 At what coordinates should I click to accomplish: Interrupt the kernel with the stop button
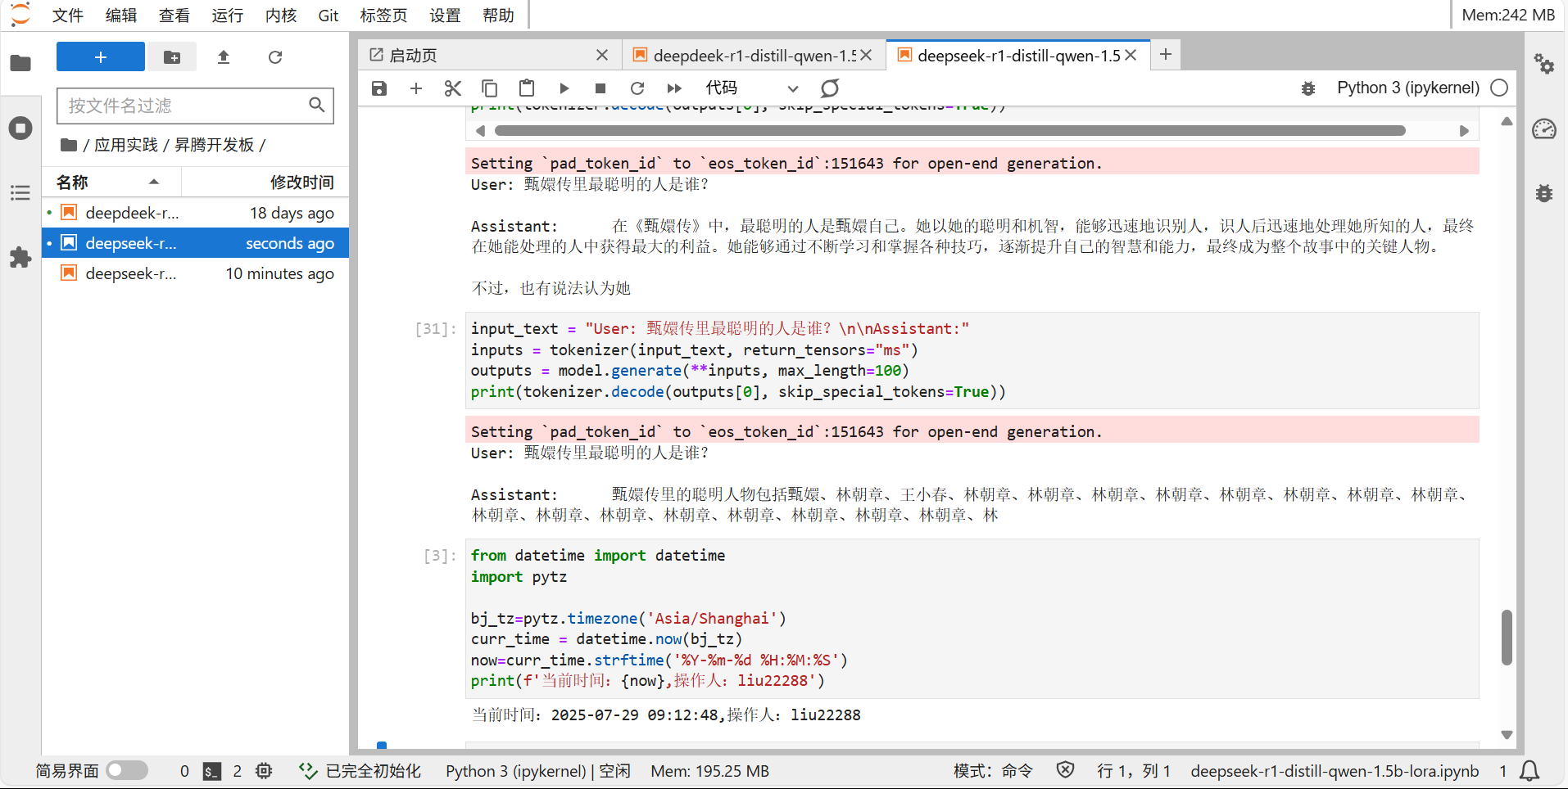(600, 88)
